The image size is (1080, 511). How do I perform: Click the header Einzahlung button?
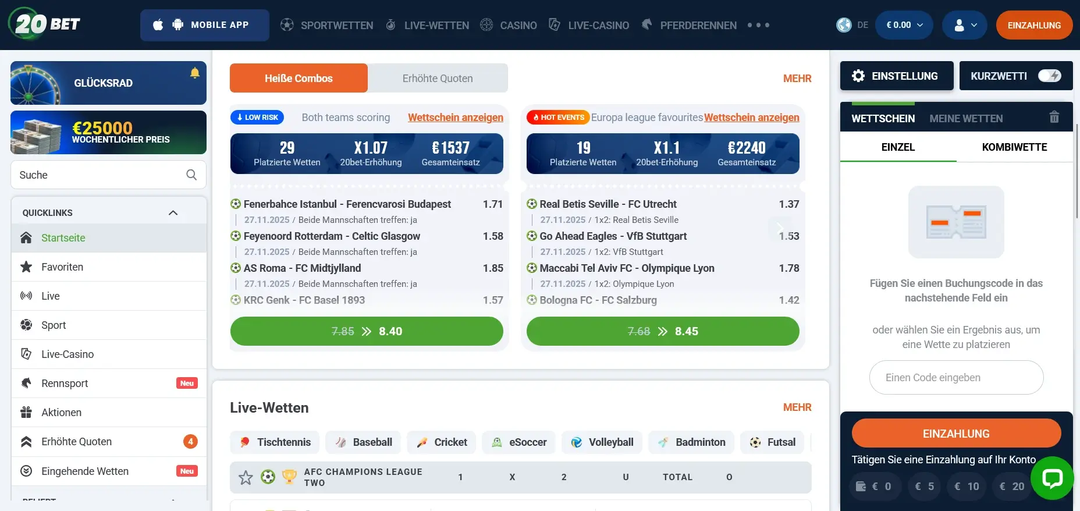1034,25
